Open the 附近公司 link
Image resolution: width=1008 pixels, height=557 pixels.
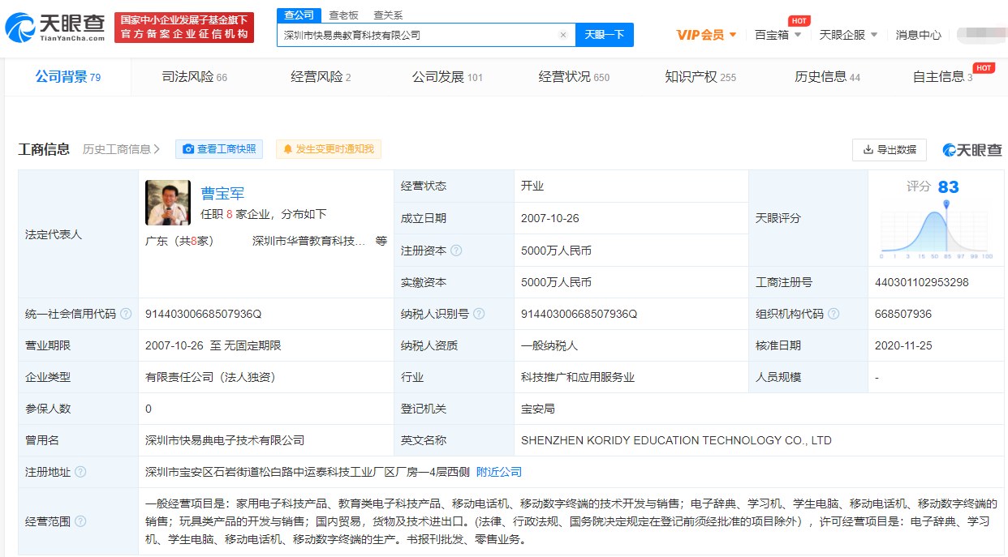point(499,472)
